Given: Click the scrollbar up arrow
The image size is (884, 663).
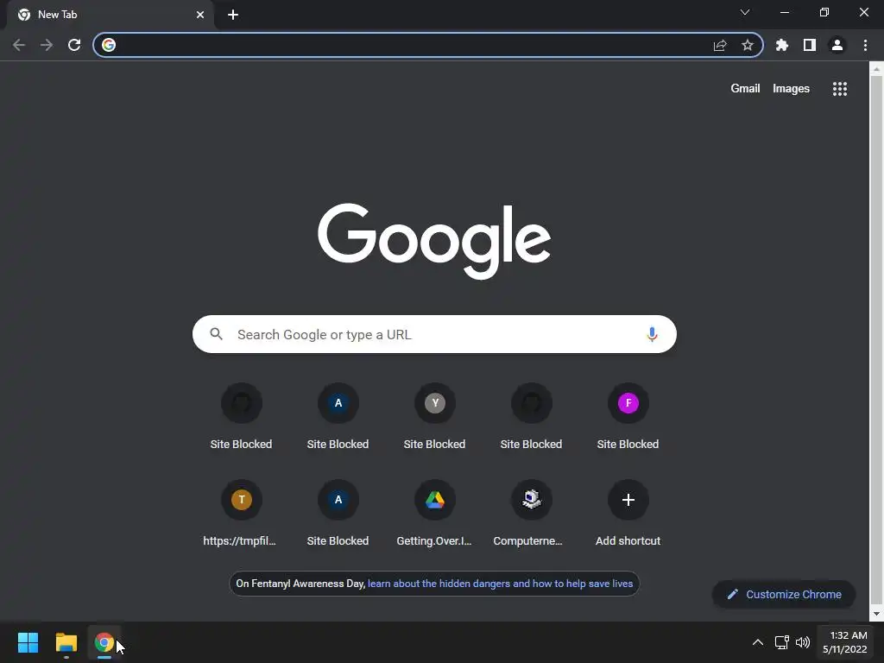Looking at the screenshot, I should 876,69.
